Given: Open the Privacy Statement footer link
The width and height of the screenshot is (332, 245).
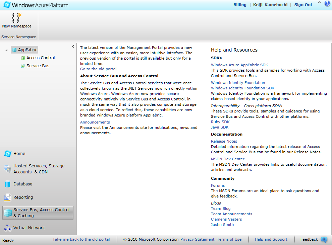Looking at the screenshot, I should [197, 239].
